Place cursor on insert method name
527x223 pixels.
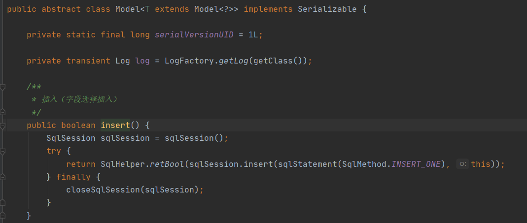pyautogui.click(x=115, y=125)
